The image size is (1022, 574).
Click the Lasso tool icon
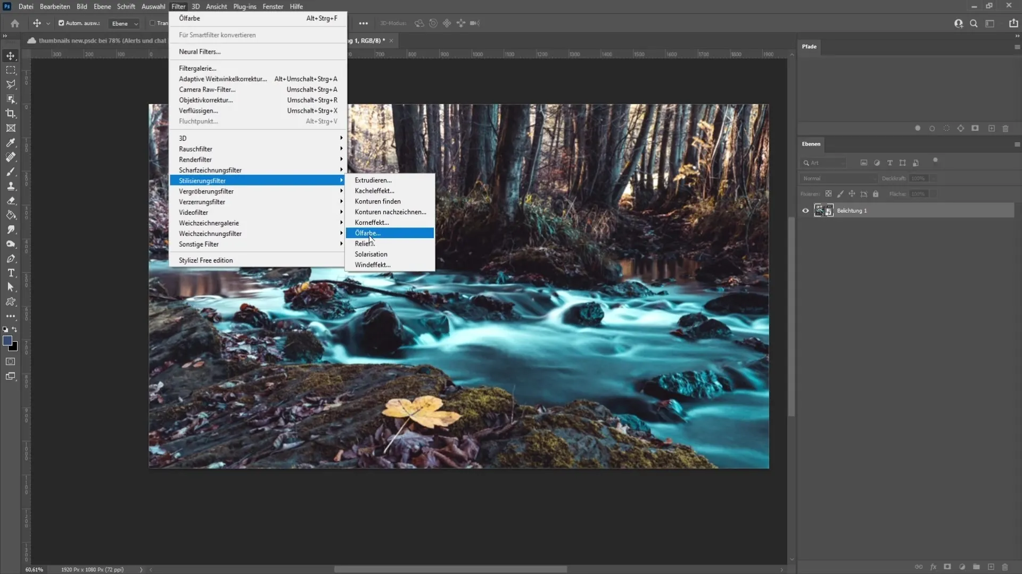(11, 83)
